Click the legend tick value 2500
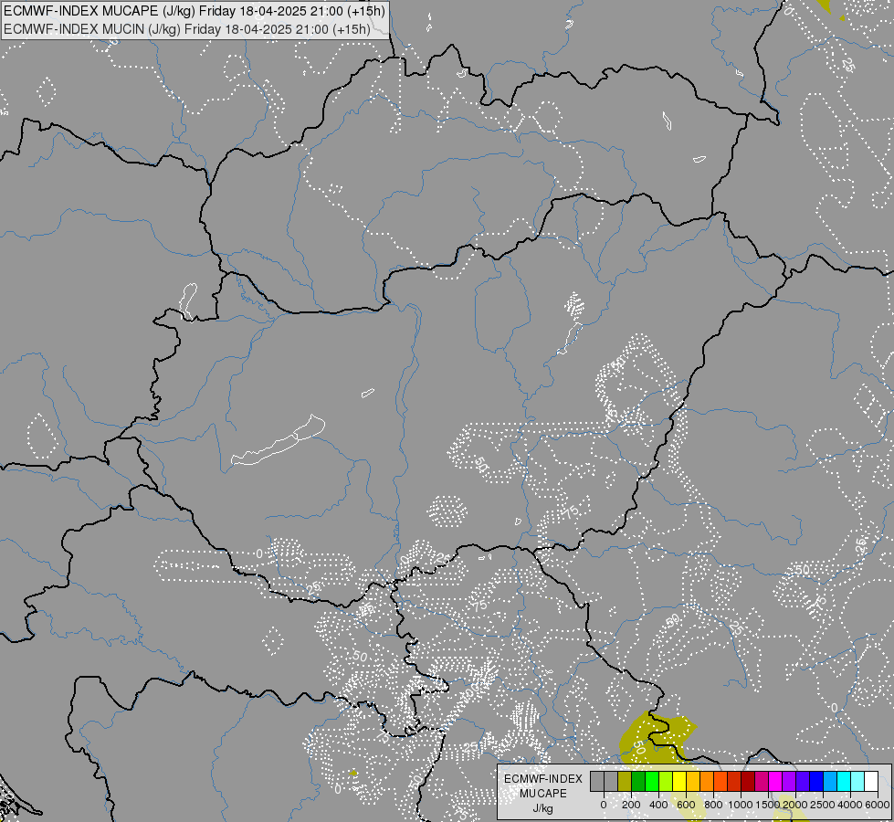This screenshot has width=894, height=822. tap(824, 805)
